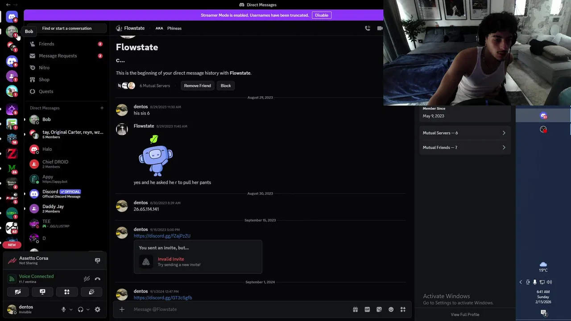Click the Message @Flowstate input box

(241, 309)
